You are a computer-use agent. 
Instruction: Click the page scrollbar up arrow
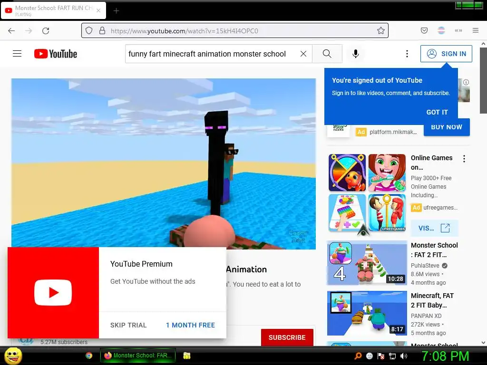tap(483, 44)
